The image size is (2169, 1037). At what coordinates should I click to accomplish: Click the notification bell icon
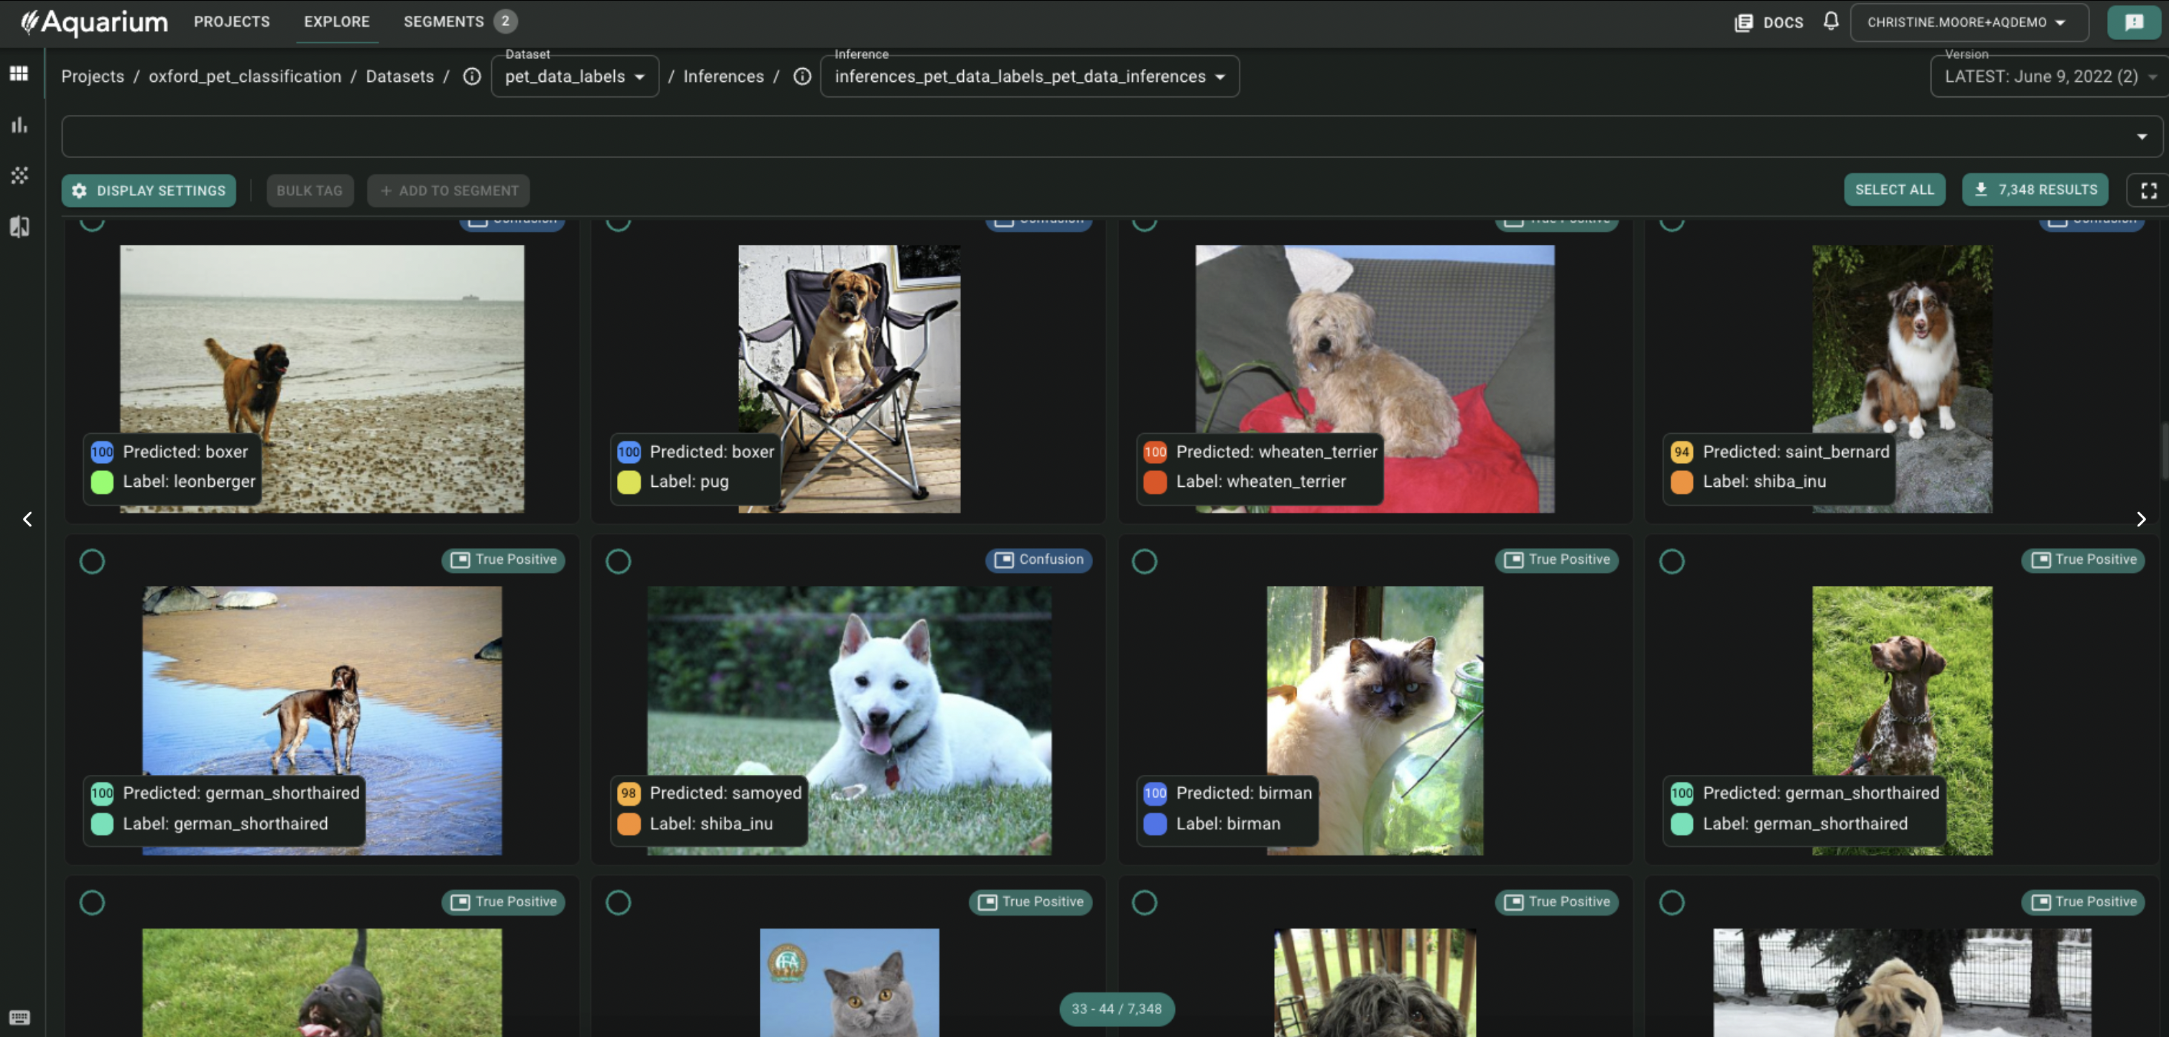1831,21
